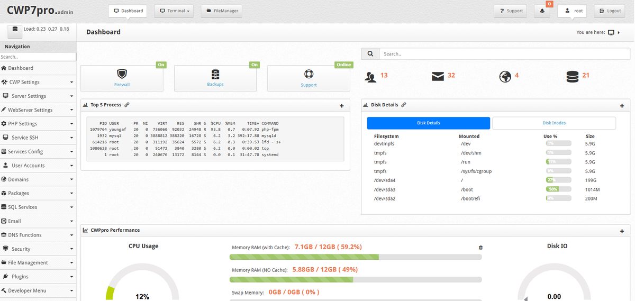Click the main dashboard search field
635x301 pixels.
505,53
